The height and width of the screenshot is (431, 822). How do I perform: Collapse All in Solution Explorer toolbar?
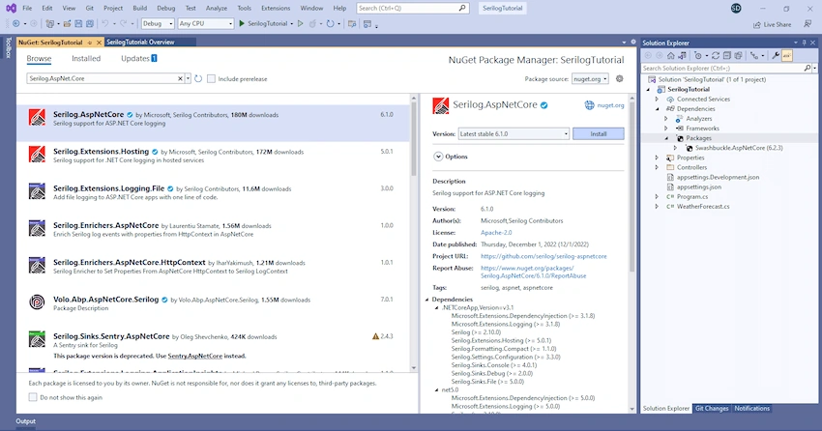727,55
